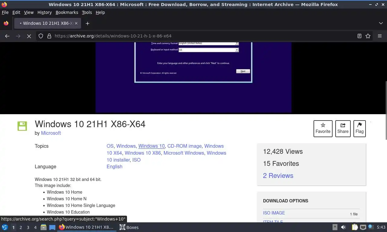Image resolution: width=387 pixels, height=232 pixels.
Task: Click the Windows 10 21H1 X86-X64 title
Action: tap(90, 124)
